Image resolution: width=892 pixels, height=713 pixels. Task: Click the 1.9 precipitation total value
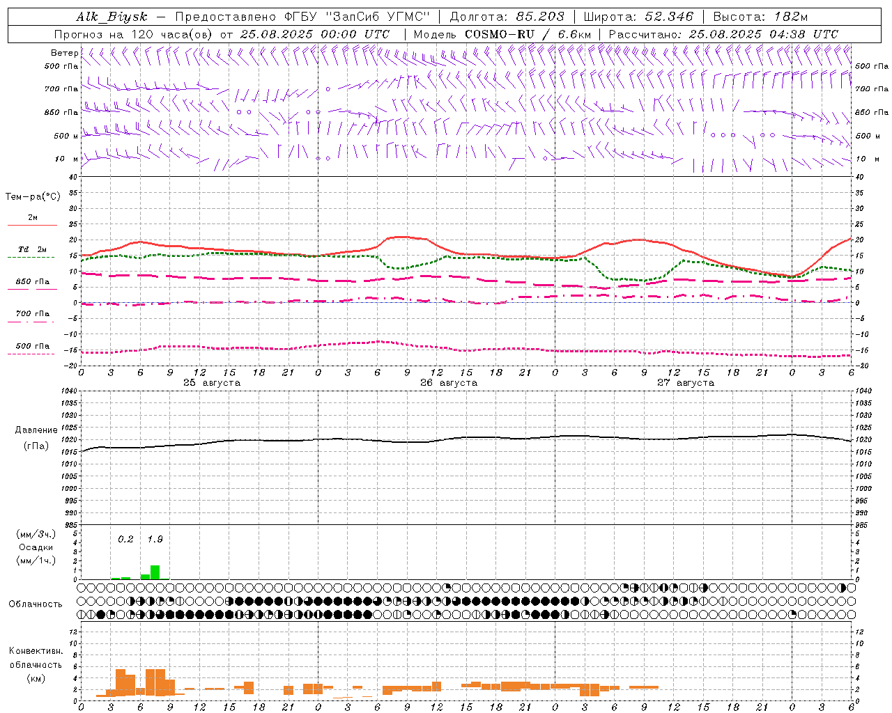point(155,539)
